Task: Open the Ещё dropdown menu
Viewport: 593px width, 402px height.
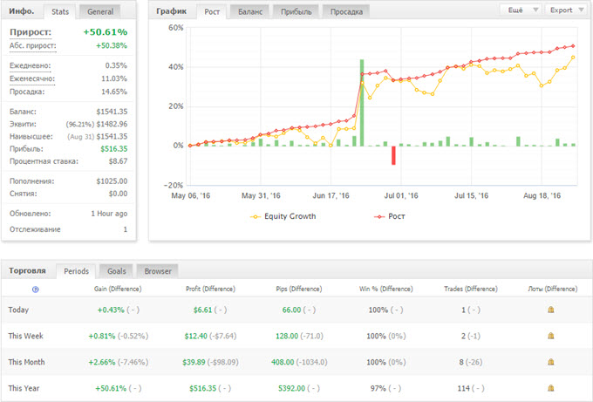Action: [521, 10]
